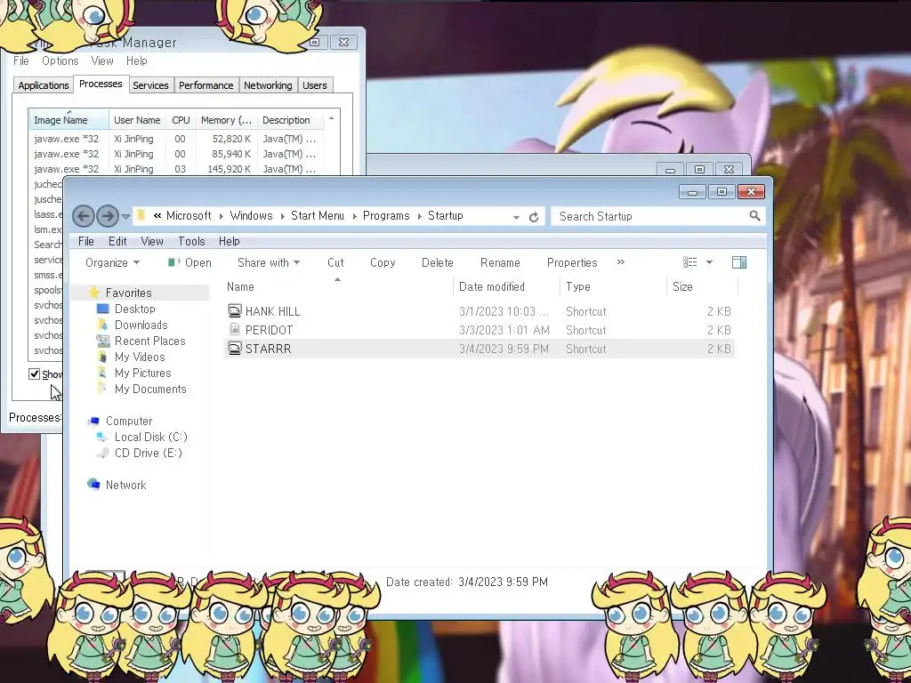Image resolution: width=911 pixels, height=683 pixels.
Task: Sort Task Manager by Memory column
Action: [227, 120]
